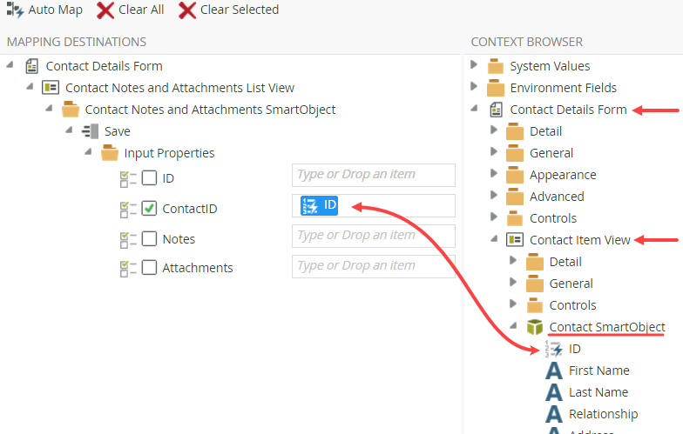Viewport: 683px width, 434px height.
Task: Uncheck the ContactID checkbox
Action: pyautogui.click(x=150, y=208)
